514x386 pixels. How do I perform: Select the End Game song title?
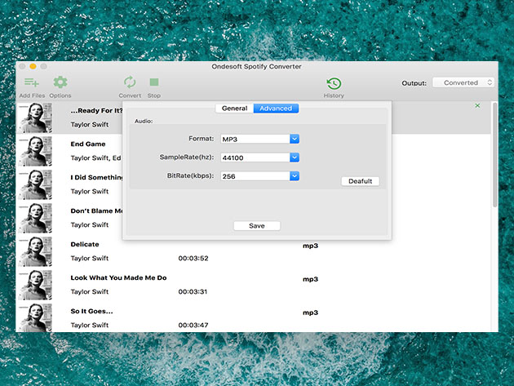click(x=88, y=144)
